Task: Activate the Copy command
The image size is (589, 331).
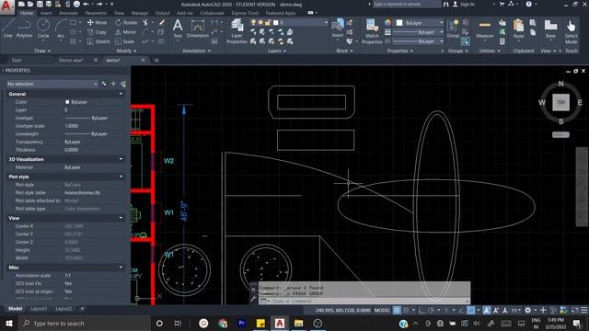Action: click(x=97, y=32)
